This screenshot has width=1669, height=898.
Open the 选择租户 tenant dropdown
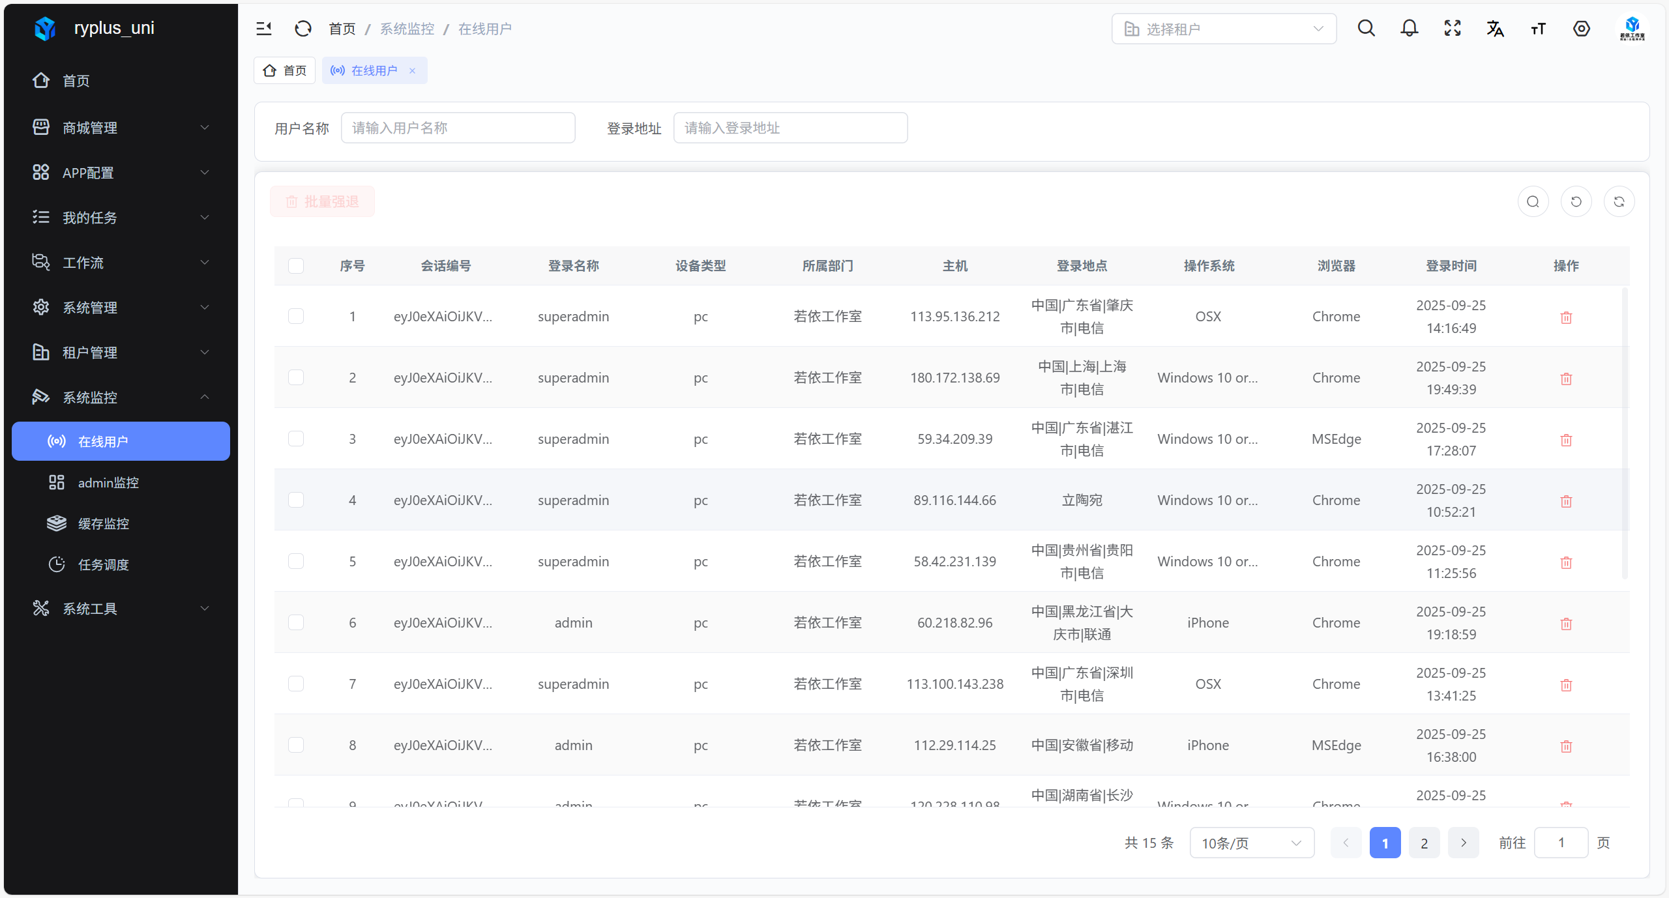click(x=1224, y=29)
